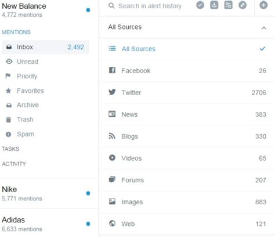This screenshot has height=238, width=275.
Task: Click the Blogs RSS icon
Action: 112,136
